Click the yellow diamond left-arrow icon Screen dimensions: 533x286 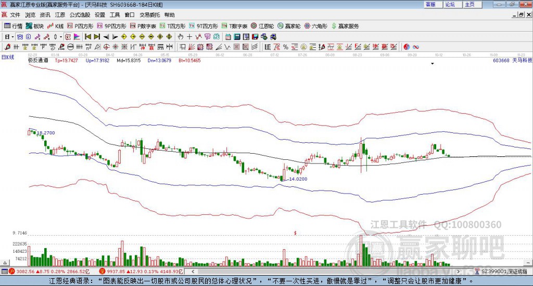coord(124,37)
